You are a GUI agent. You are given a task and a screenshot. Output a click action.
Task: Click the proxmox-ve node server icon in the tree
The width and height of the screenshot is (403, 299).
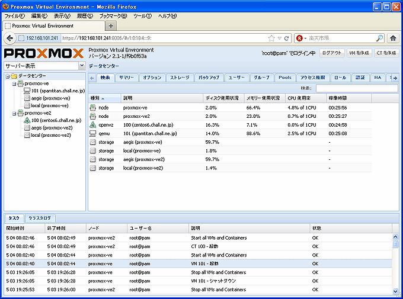click(20, 83)
